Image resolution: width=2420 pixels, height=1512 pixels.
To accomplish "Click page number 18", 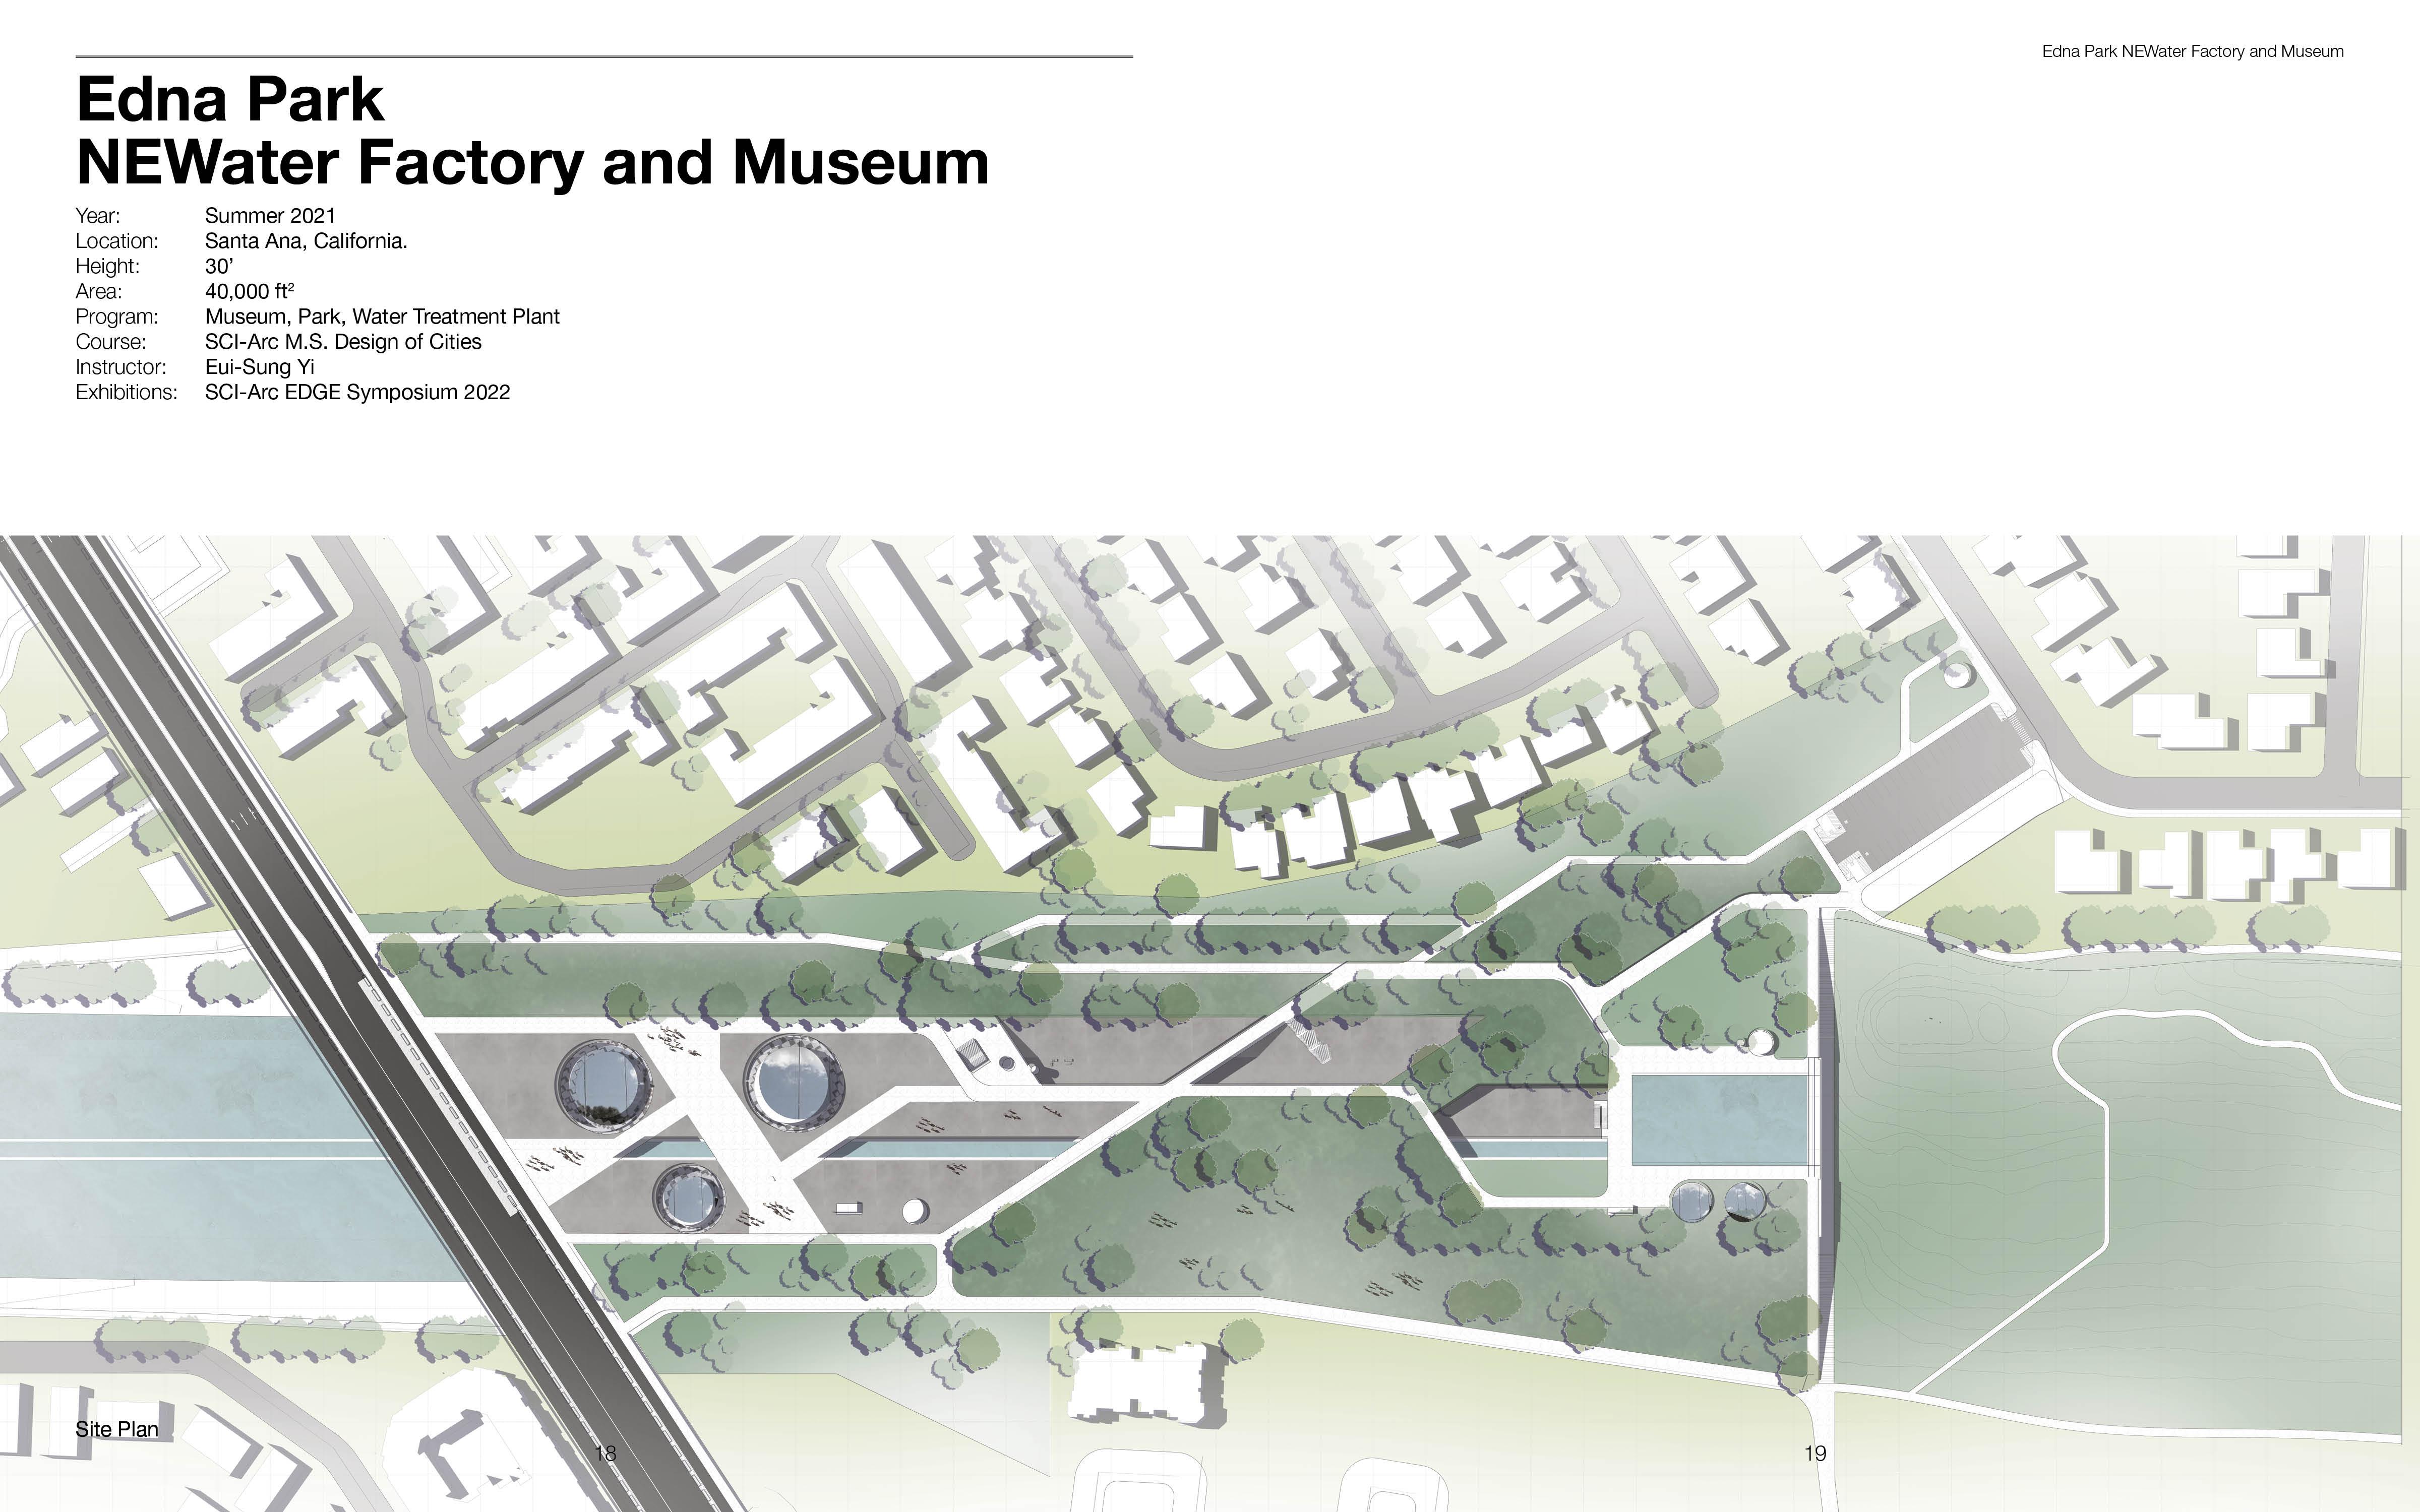I will click(x=605, y=1453).
